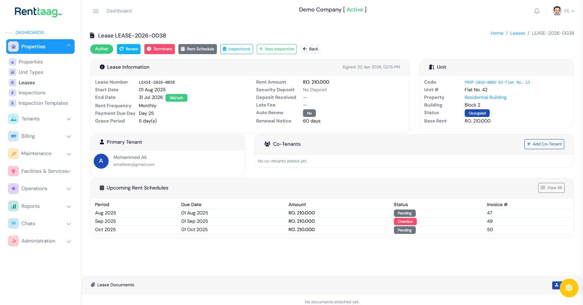Screen dimensions: 583x305
Task: Open Inspection Templates in sidebar
Action: click(x=43, y=103)
